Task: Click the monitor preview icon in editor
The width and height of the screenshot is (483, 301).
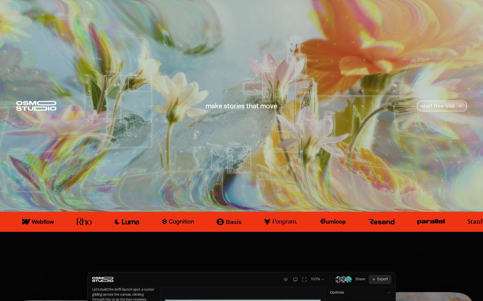Action: point(295,279)
